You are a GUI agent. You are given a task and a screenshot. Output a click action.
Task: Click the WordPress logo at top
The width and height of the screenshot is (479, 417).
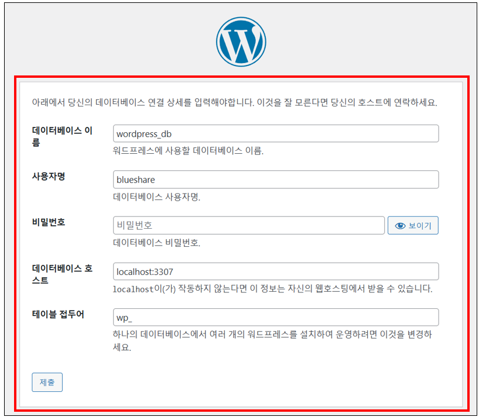[x=241, y=42]
